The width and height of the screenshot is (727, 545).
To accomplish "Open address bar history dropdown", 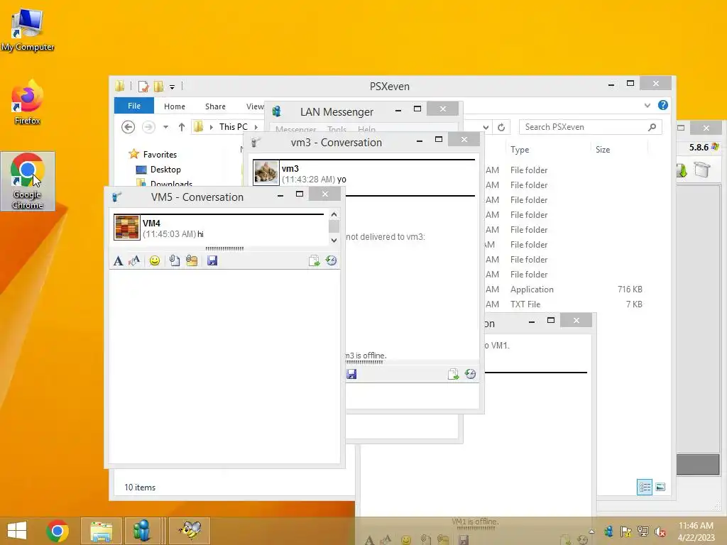I will (486, 127).
